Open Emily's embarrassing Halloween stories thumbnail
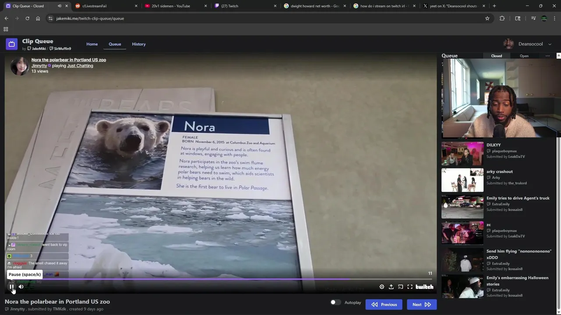Screen dimensions: 561x315 462,286
